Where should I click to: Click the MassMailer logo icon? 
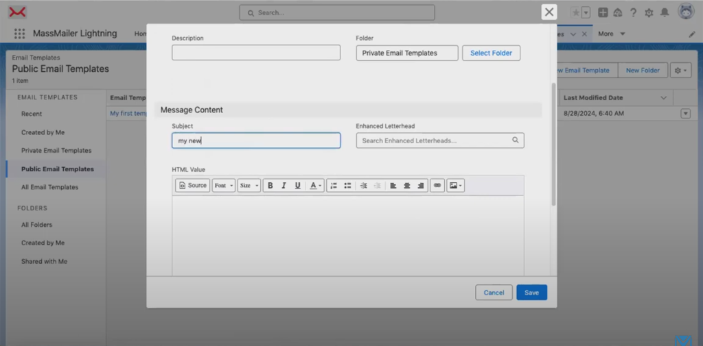click(x=17, y=12)
